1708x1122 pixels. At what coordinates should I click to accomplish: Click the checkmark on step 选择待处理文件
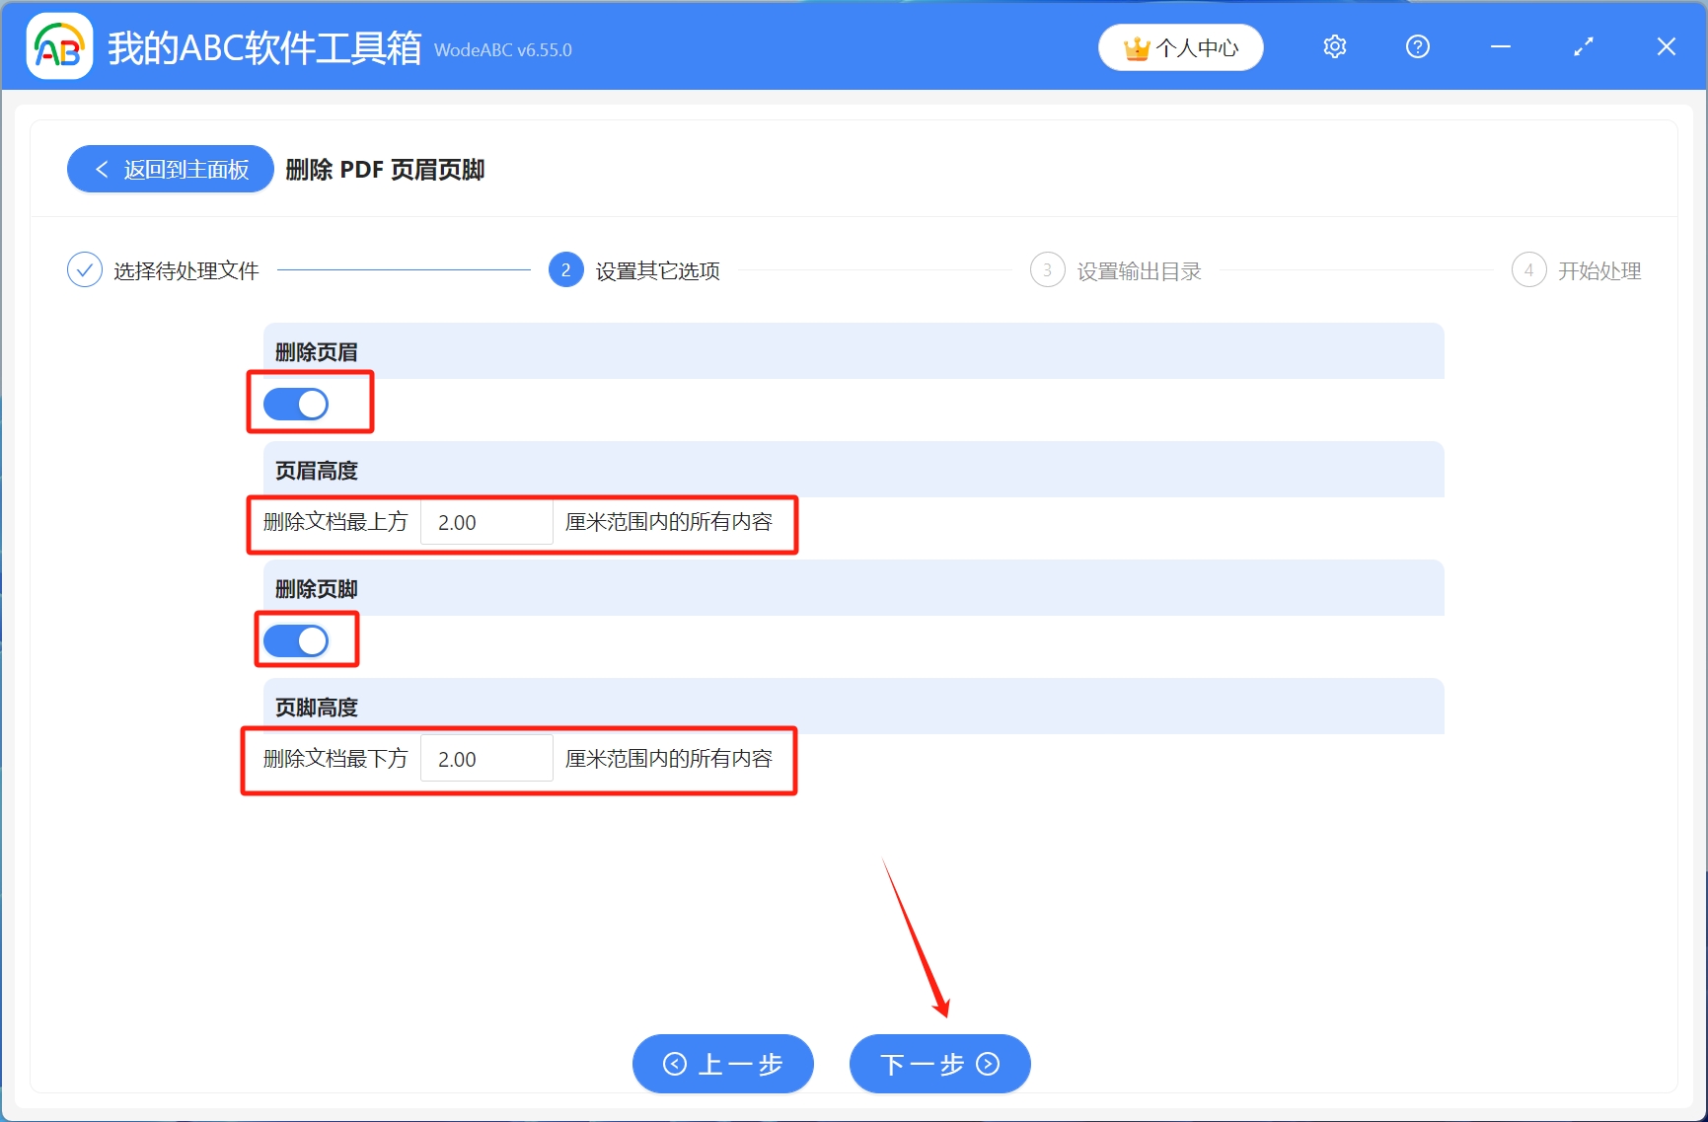84,268
